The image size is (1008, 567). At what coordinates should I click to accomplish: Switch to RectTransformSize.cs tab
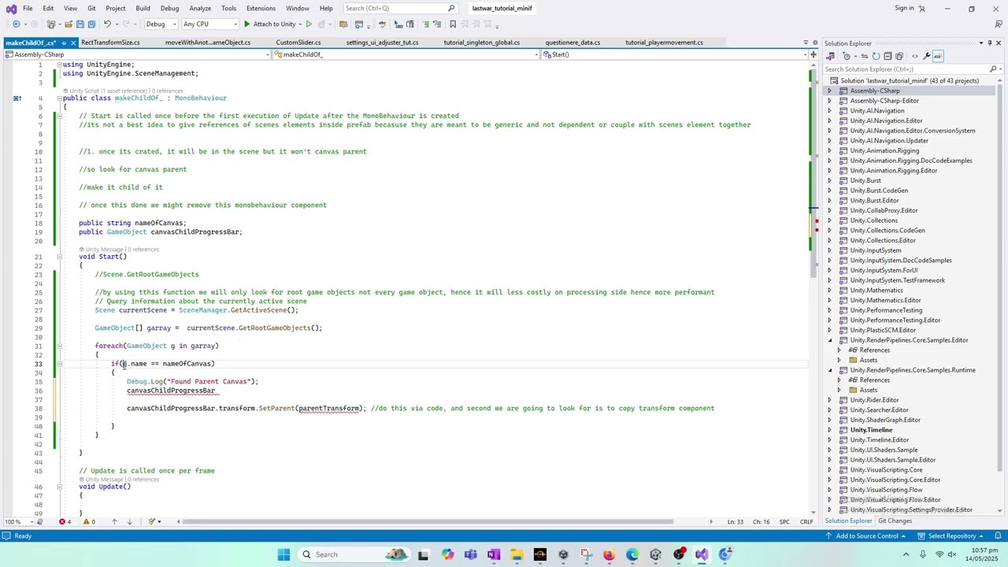[x=110, y=43]
